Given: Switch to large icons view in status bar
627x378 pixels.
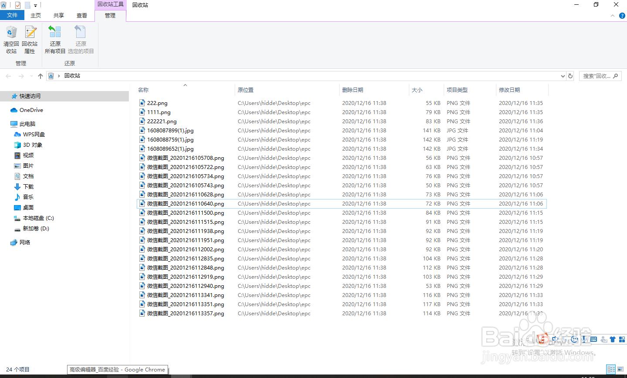Looking at the screenshot, I should (620, 369).
